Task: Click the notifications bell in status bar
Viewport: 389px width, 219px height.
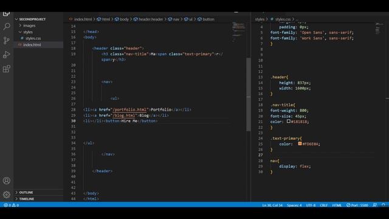Action: coord(384,205)
